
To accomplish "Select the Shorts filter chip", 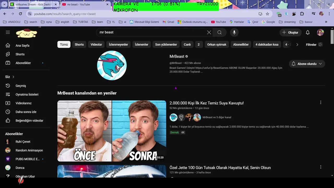I will (x=79, y=45).
